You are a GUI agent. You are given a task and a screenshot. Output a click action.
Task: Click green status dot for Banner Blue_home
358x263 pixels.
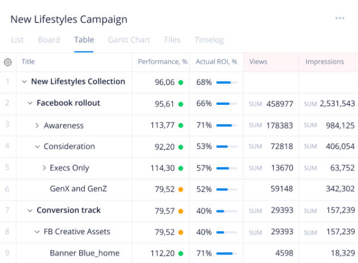181,253
